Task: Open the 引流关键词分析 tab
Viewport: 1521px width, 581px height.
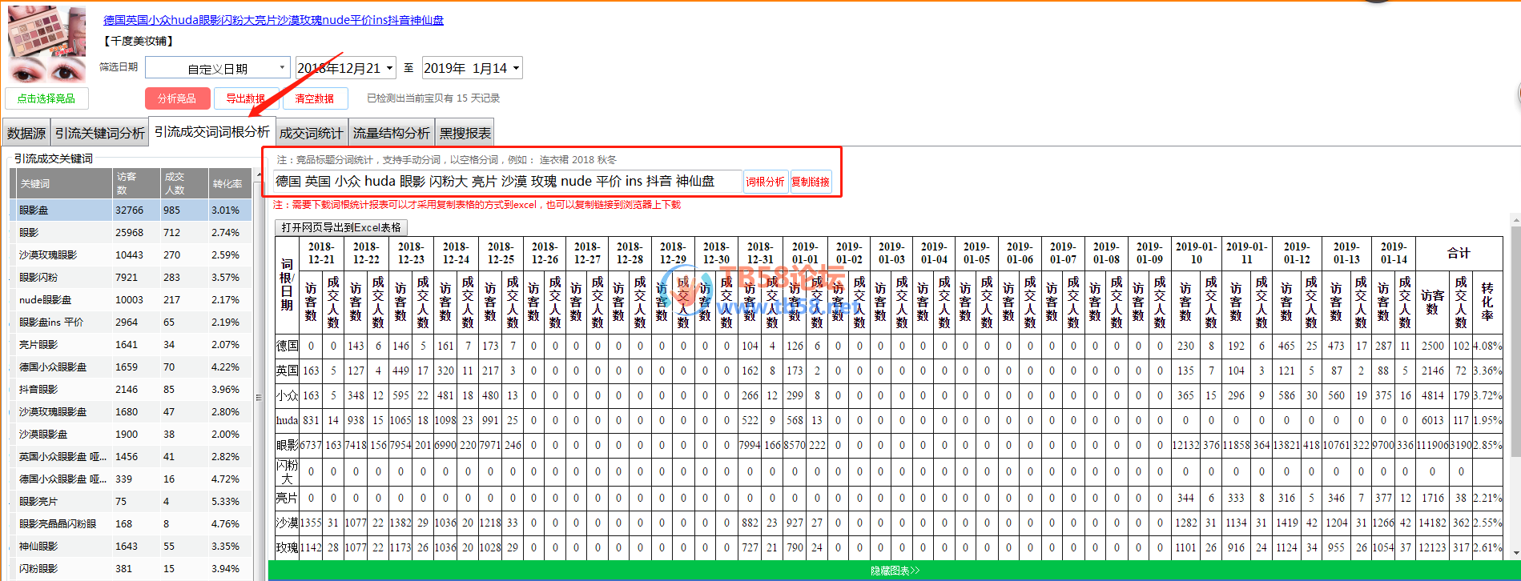Action: (x=100, y=133)
